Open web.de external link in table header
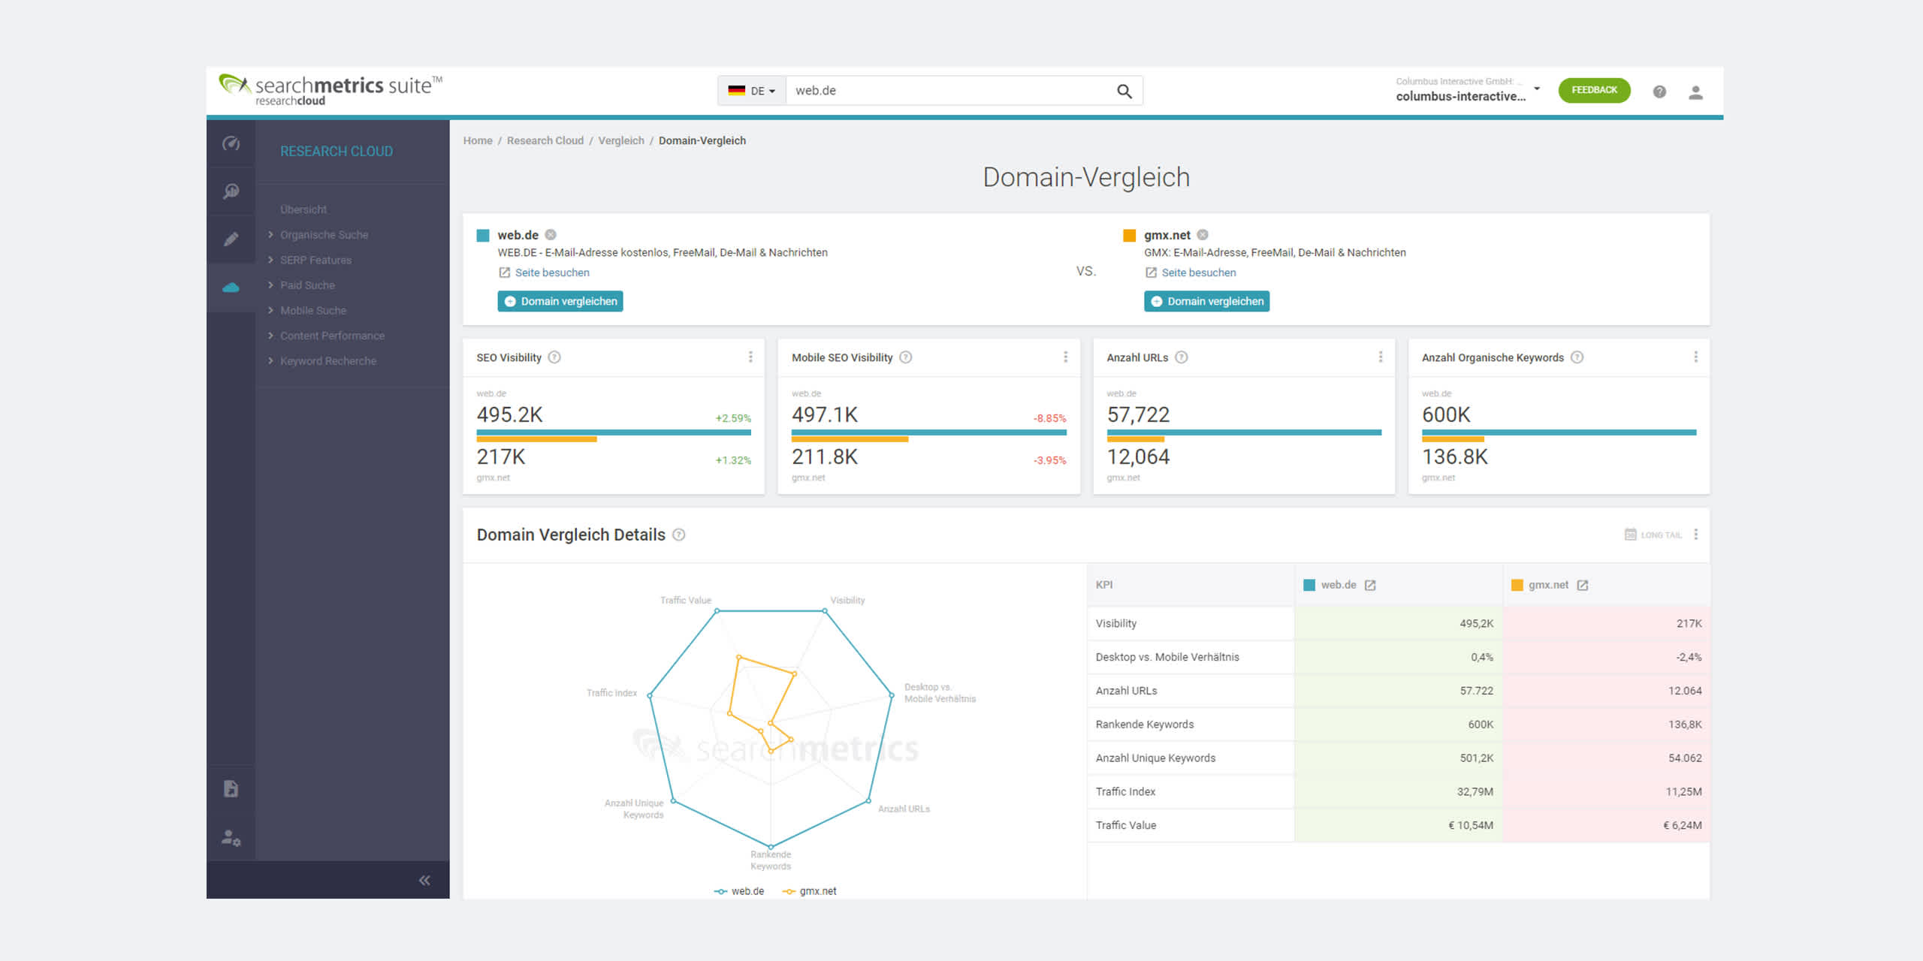1923x961 pixels. pos(1370,585)
